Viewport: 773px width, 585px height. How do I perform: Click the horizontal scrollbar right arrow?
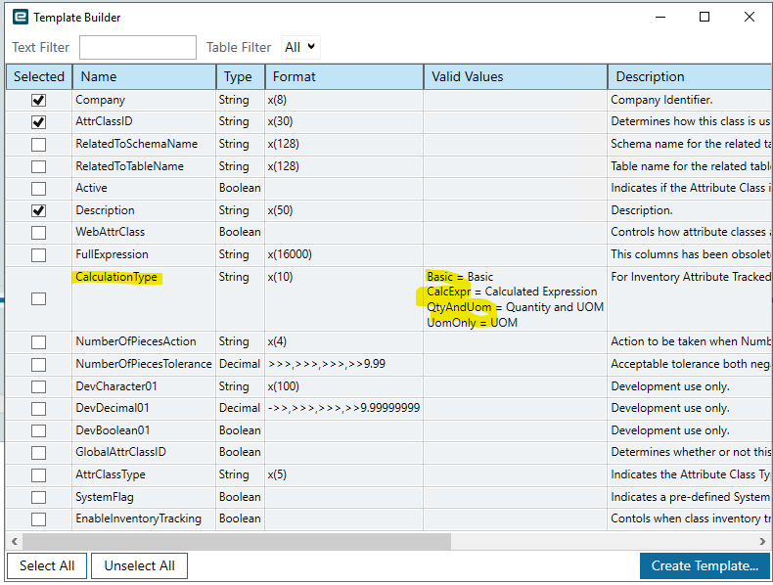point(762,541)
